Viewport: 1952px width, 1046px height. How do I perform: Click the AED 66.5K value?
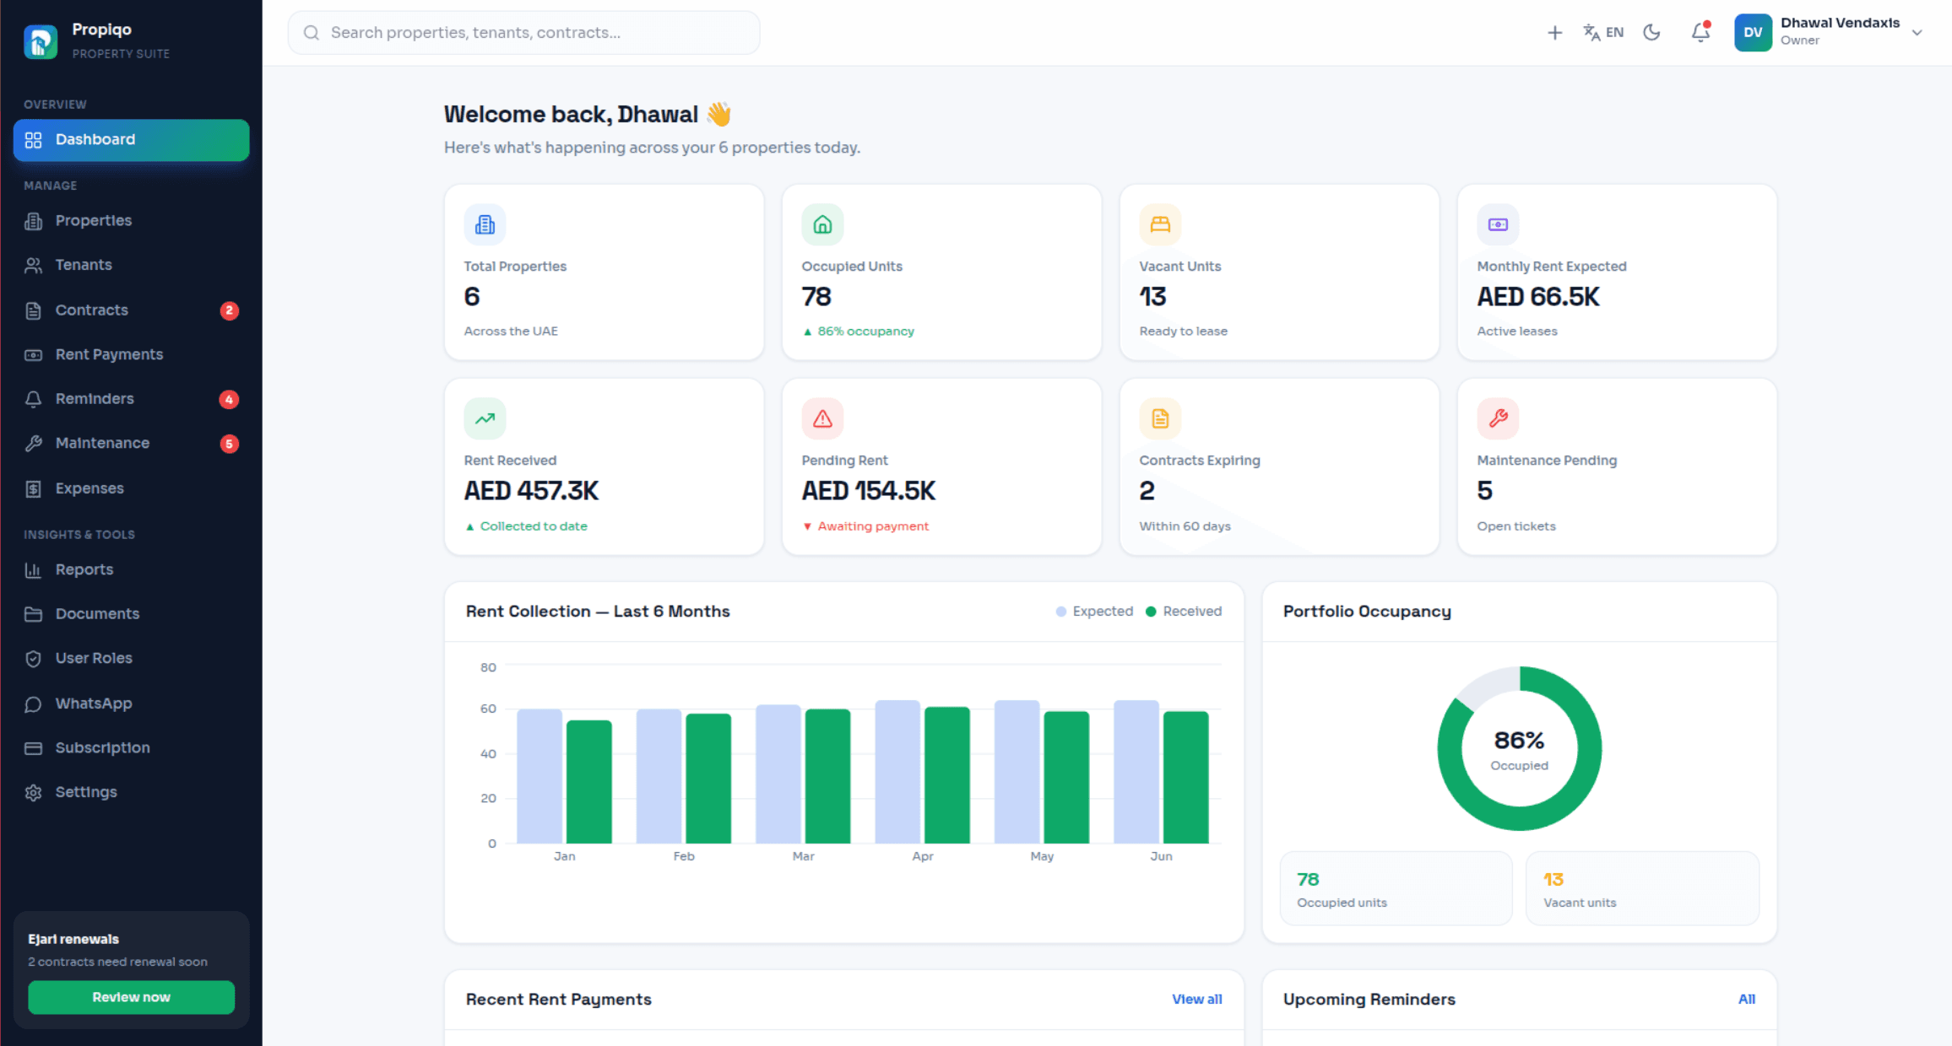pos(1538,297)
